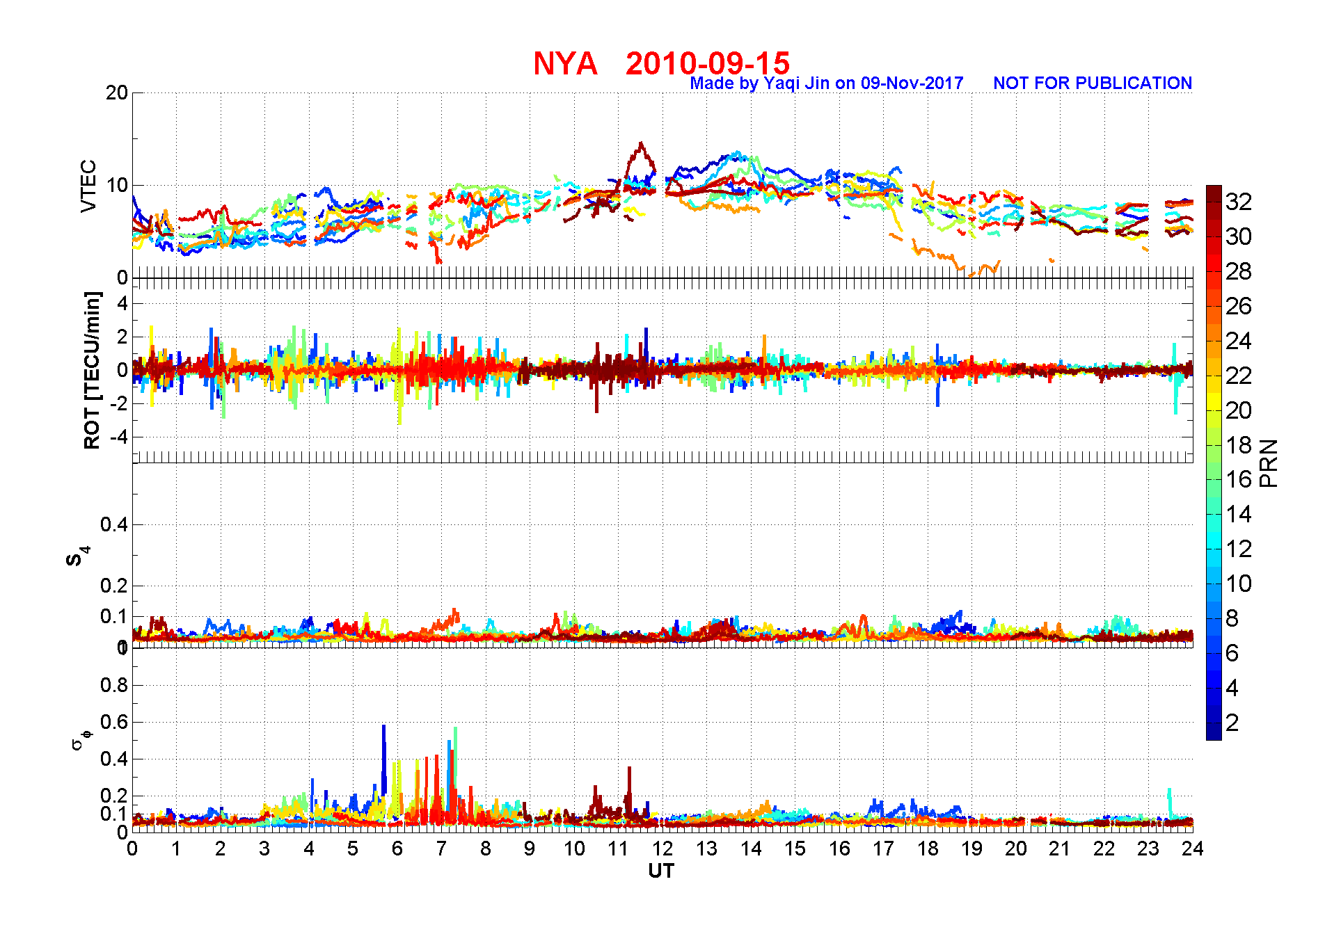
Task: Click x-axis tick label 6
Action: click(397, 848)
